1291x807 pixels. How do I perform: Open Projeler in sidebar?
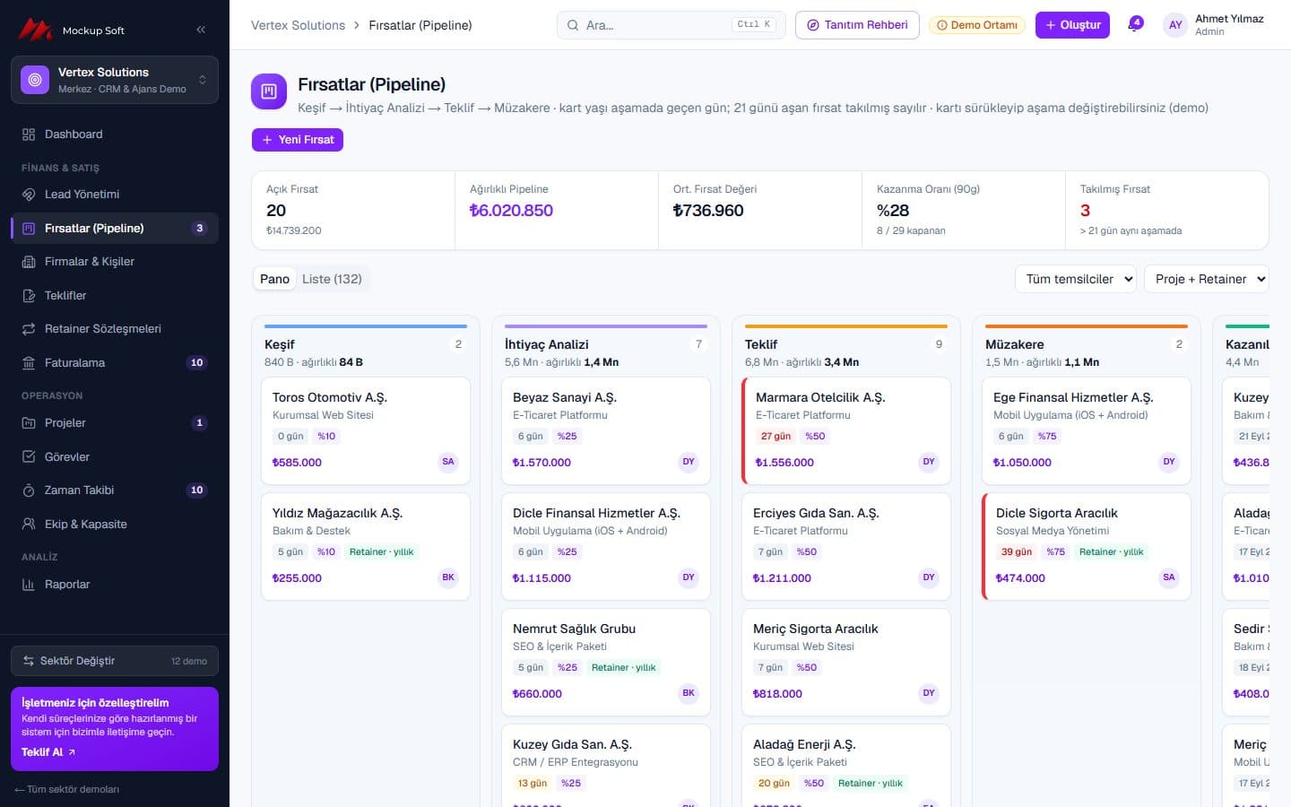tap(115, 423)
